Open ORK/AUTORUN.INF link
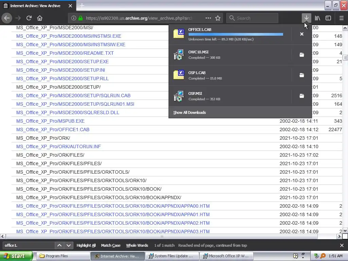This screenshot has width=348, height=261. 58,147
